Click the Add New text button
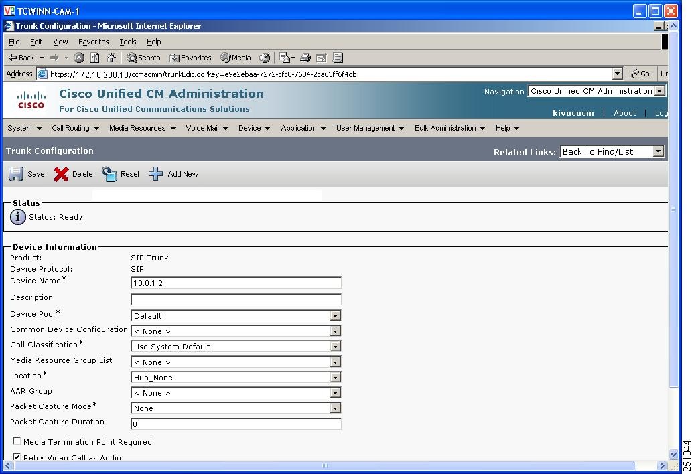Image resolution: width=694 pixels, height=474 pixels. point(183,174)
